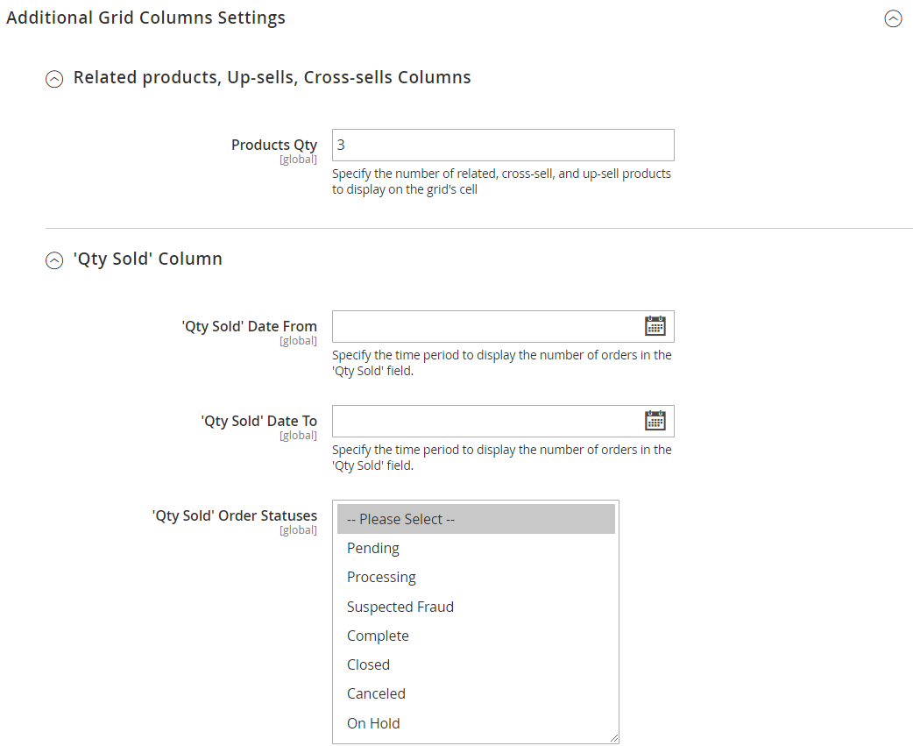The height and width of the screenshot is (746, 913).
Task: Collapse the 'Qty Sold' Column group
Action: coord(54,260)
